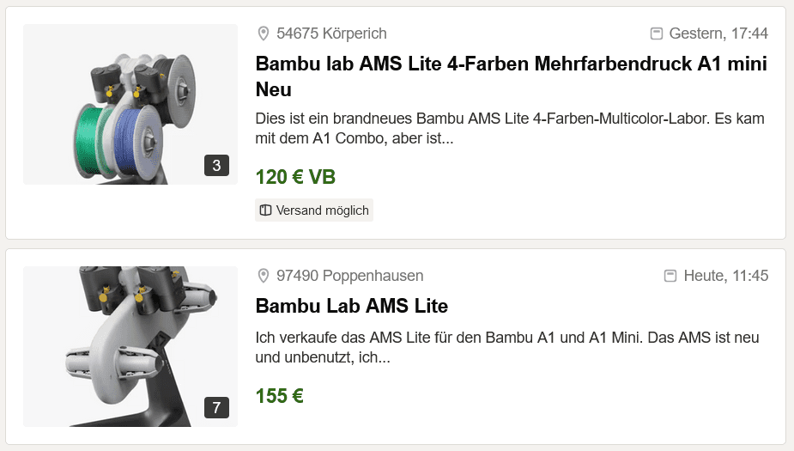Click the location pin icon beside 54675 Körperich
The image size is (794, 451).
[264, 34]
